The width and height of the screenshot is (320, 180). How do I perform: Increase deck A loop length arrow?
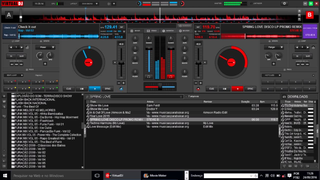pyautogui.click(x=22, y=47)
